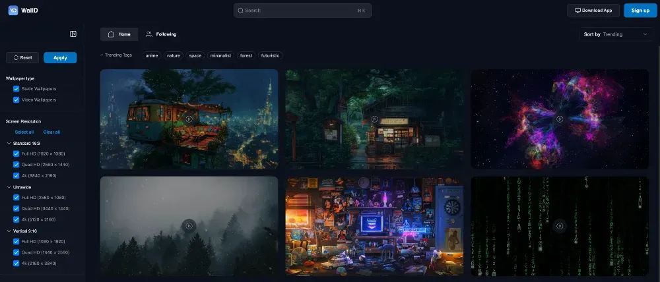Play the colorful nebula wallpaper

pos(560,119)
